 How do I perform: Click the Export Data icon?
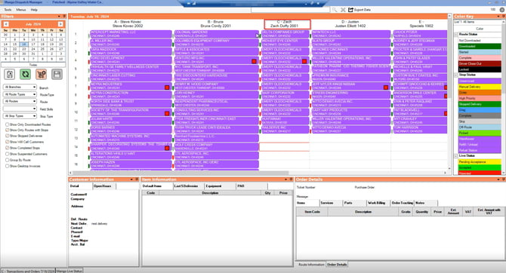(350, 10)
